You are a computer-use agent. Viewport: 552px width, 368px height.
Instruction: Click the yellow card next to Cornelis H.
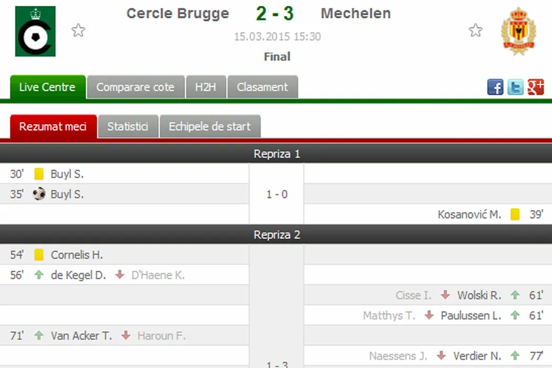(39, 255)
